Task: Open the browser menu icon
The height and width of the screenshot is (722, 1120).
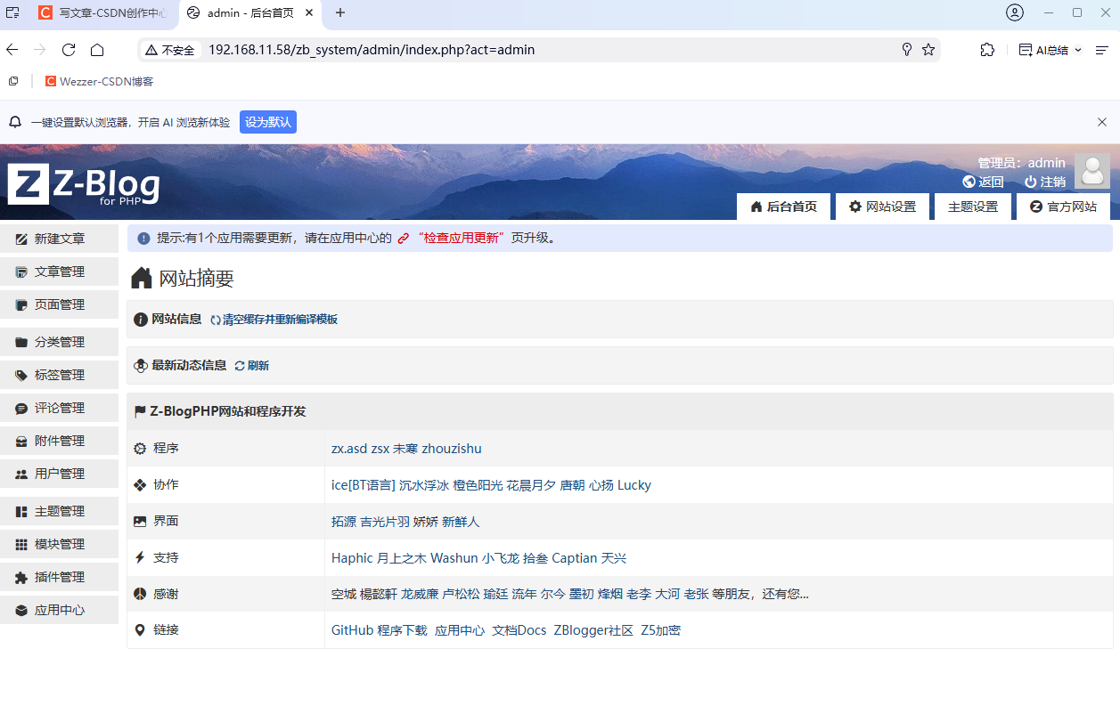Action: [1102, 50]
